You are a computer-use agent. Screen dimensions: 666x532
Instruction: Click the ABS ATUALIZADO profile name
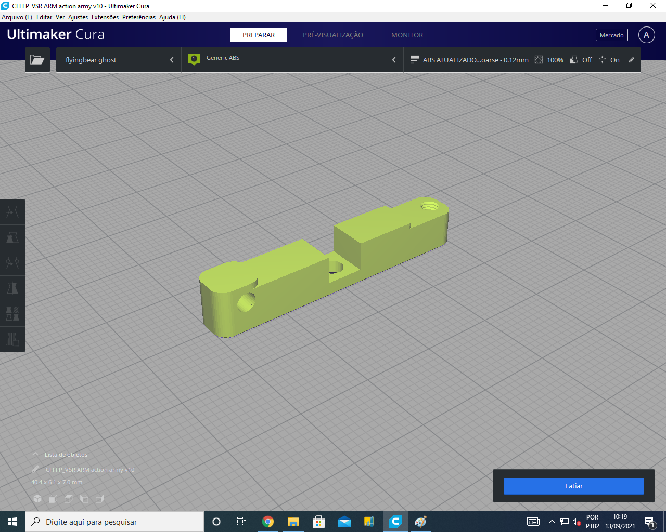476,60
